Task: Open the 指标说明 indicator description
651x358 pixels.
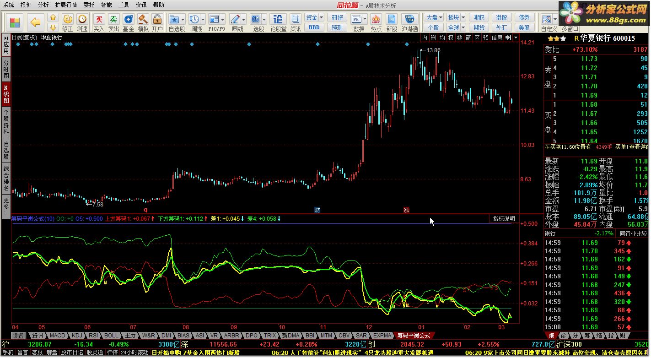Action: pyautogui.click(x=504, y=219)
